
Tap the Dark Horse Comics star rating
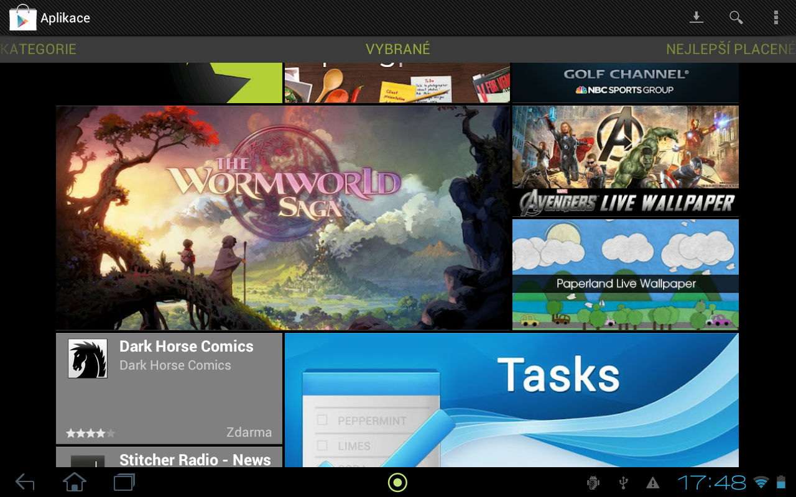(90, 432)
